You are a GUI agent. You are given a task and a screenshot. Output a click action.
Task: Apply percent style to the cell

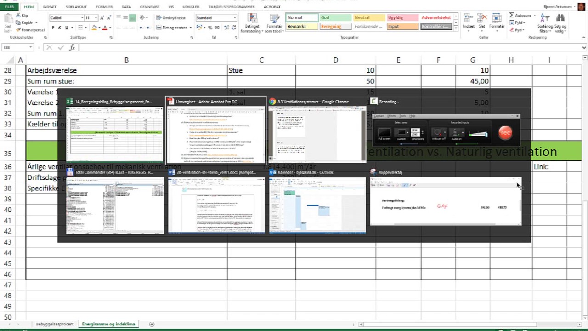pyautogui.click(x=210, y=28)
